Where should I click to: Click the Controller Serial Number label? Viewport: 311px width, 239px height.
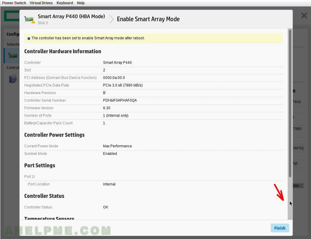pyautogui.click(x=45, y=100)
